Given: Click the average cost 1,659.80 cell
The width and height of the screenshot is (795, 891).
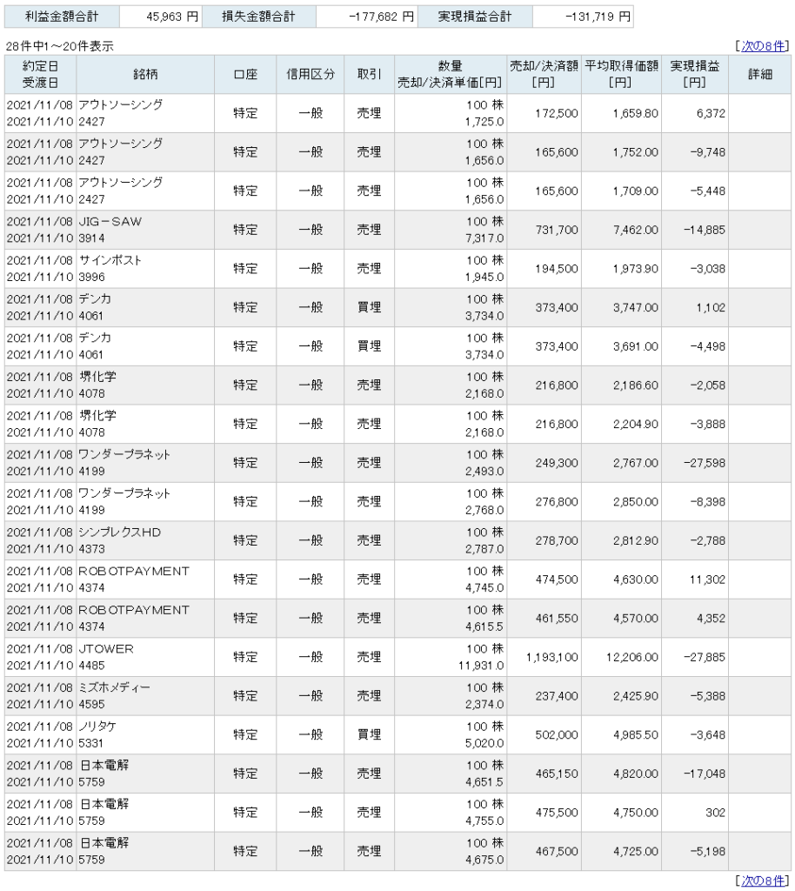Looking at the screenshot, I should (621, 114).
